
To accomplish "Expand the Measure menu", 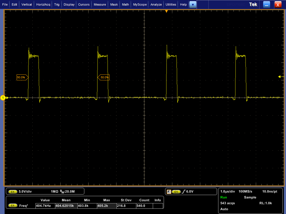I will (x=100, y=4).
